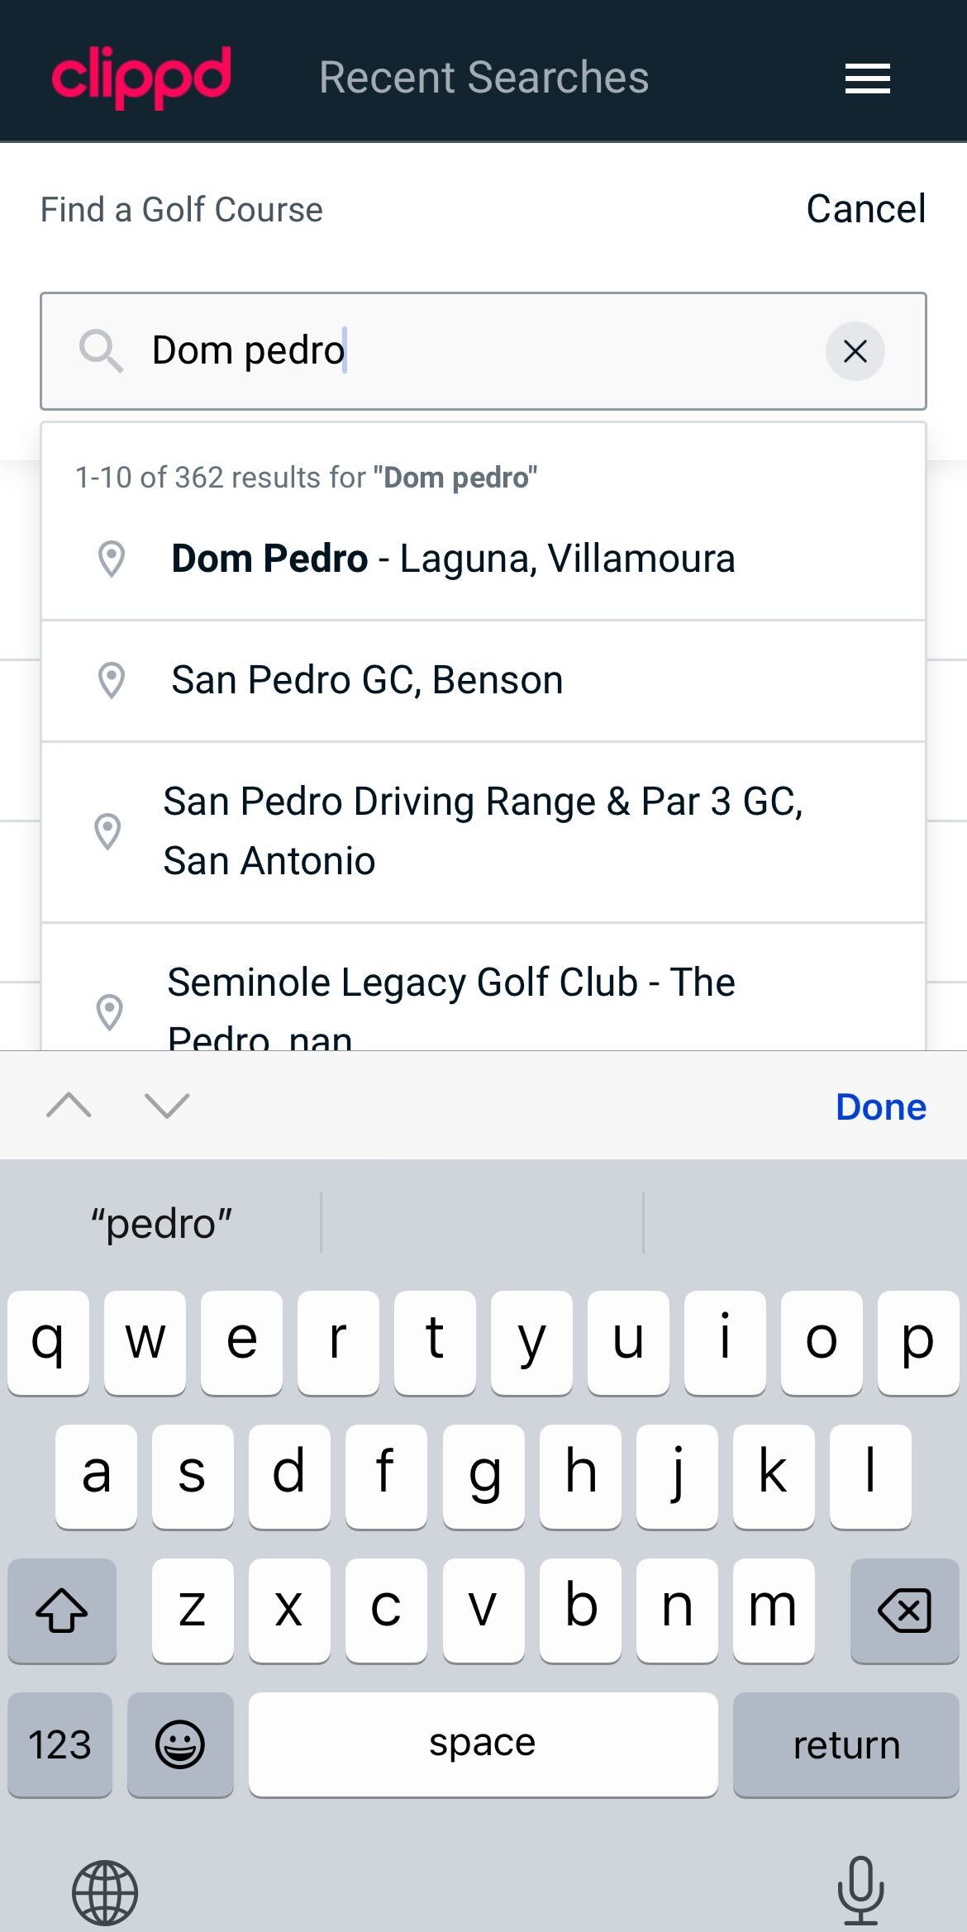This screenshot has height=1932, width=967.
Task: Select Dom Pedro - Laguna, Villamoura result
Action: 453,559
